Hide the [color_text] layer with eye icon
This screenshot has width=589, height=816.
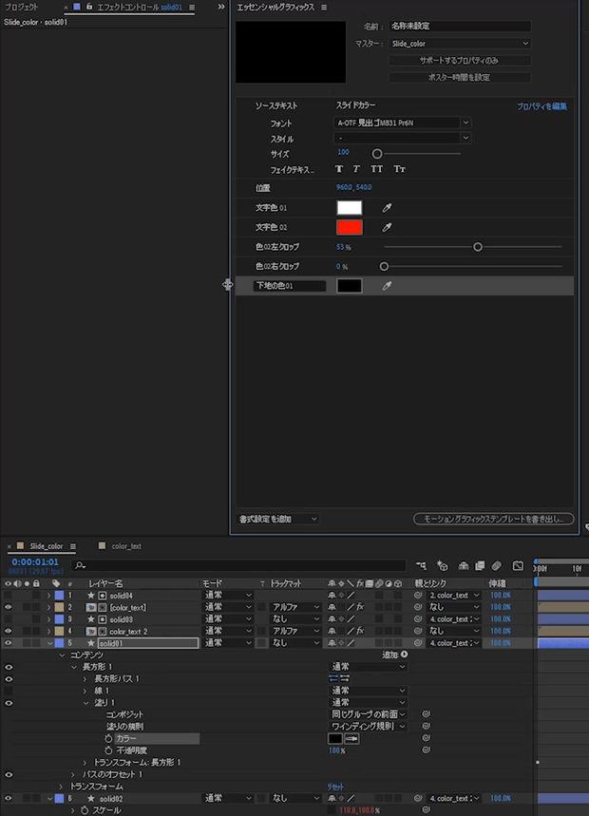pos(9,607)
